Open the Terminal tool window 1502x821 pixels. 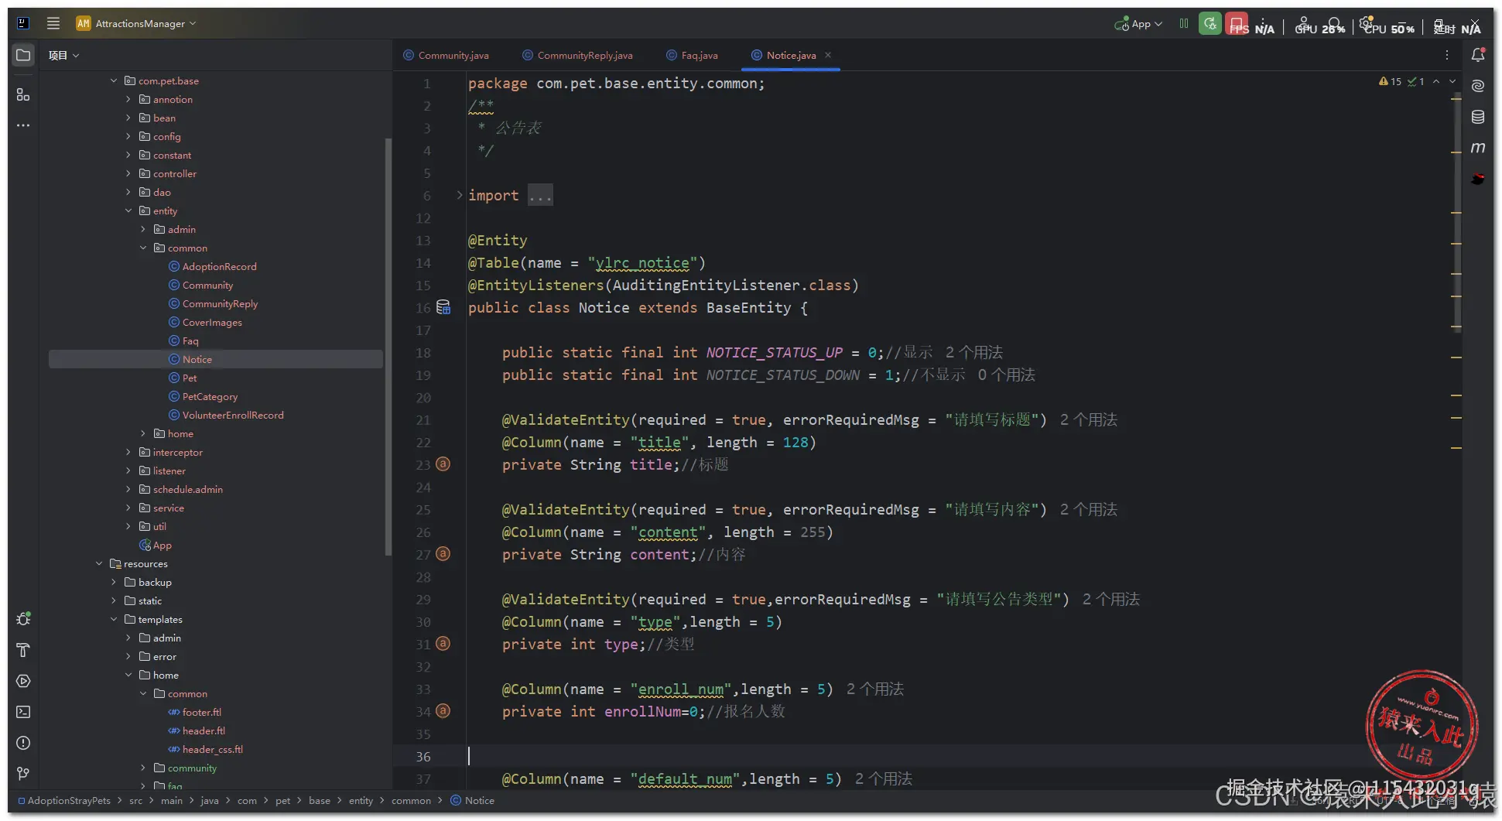coord(23,712)
